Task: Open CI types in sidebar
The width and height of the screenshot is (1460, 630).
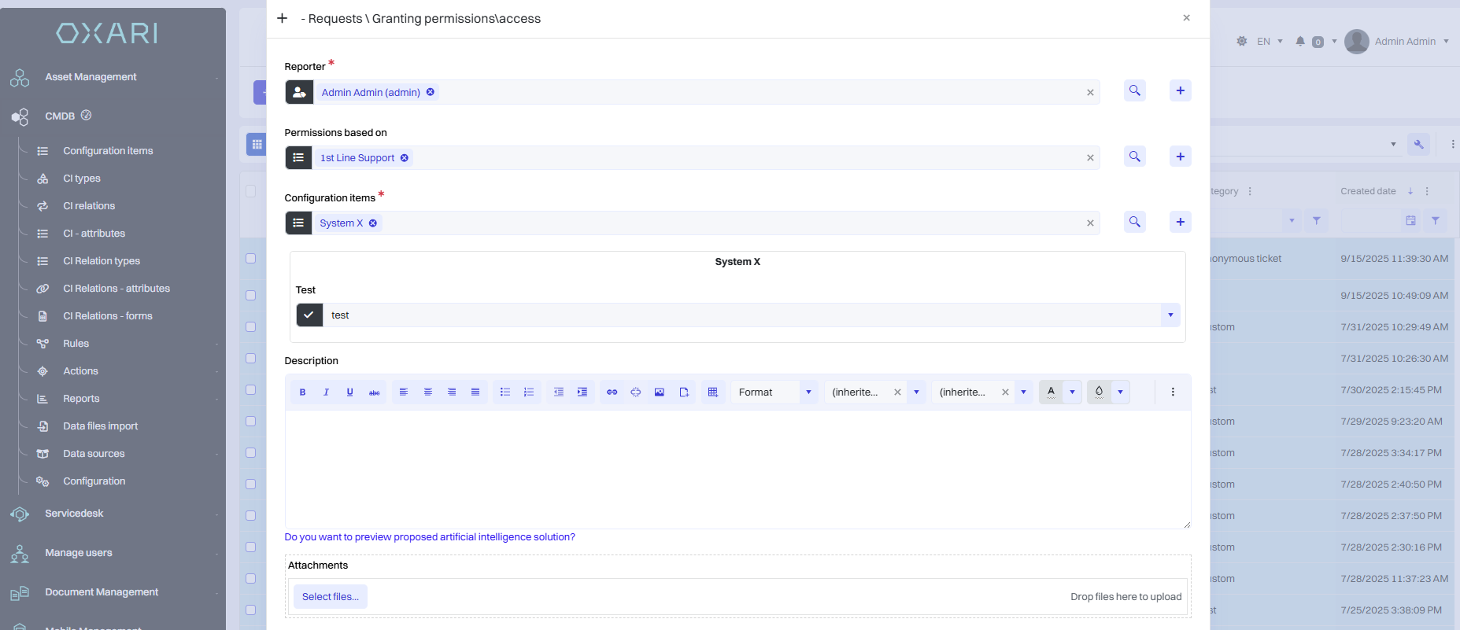Action: pyautogui.click(x=82, y=179)
